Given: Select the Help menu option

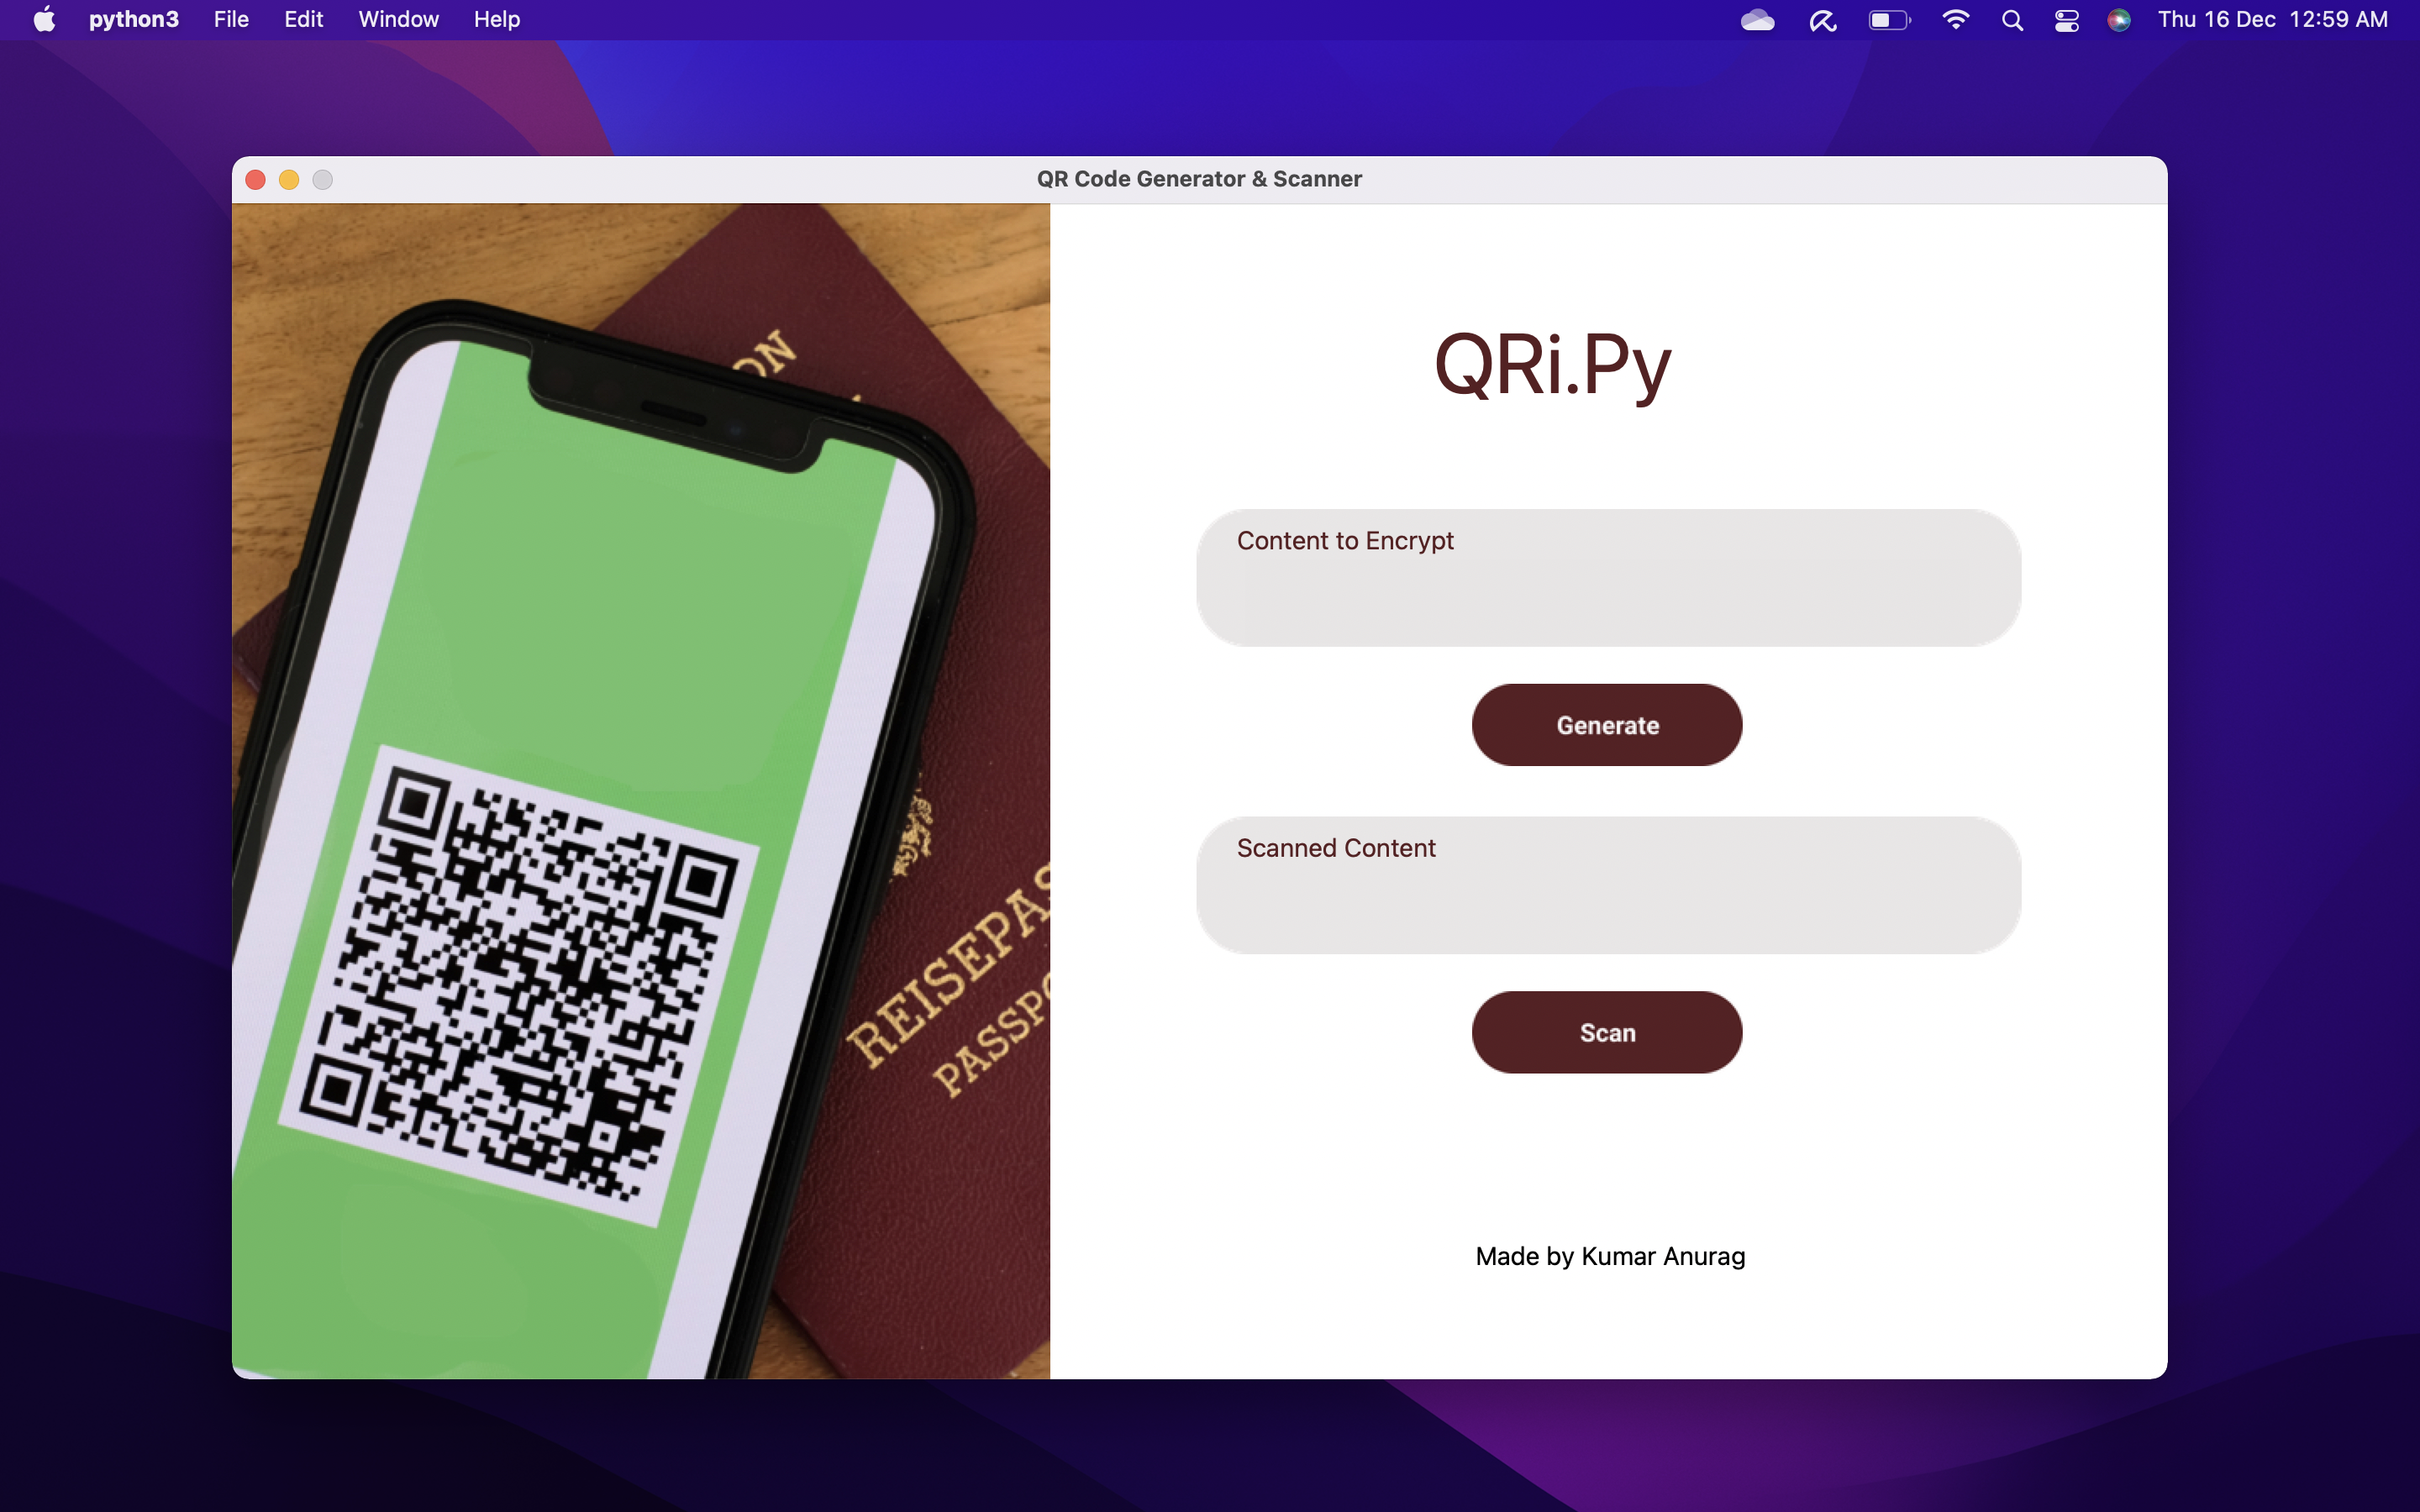Looking at the screenshot, I should pyautogui.click(x=497, y=19).
